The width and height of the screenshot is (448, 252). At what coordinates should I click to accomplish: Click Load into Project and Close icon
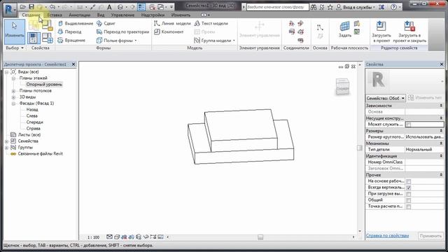click(x=409, y=31)
